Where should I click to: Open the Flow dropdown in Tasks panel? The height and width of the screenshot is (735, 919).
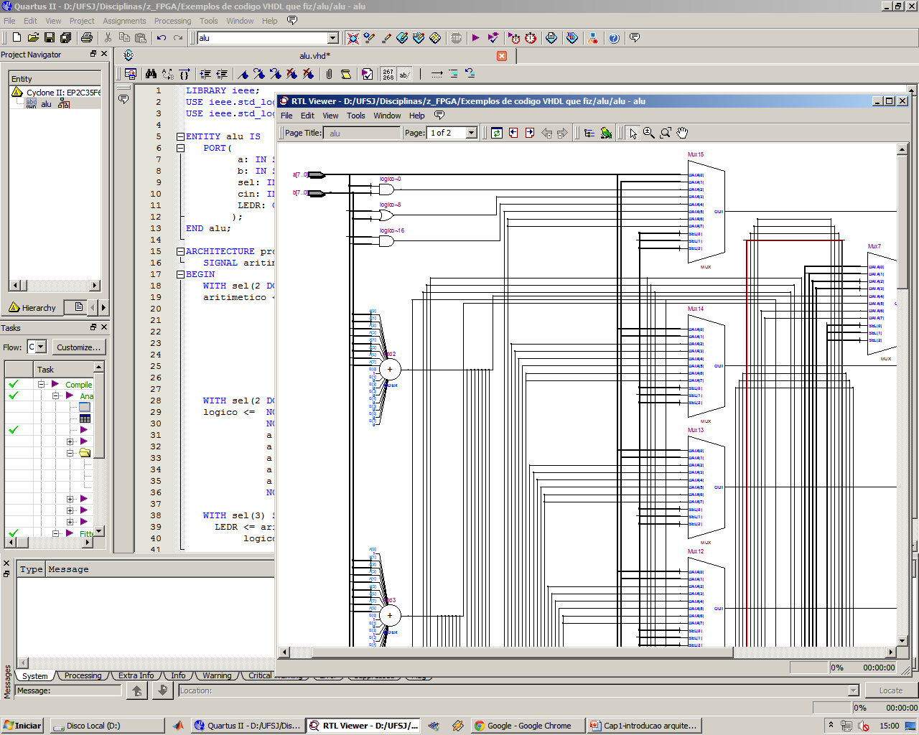tap(41, 347)
